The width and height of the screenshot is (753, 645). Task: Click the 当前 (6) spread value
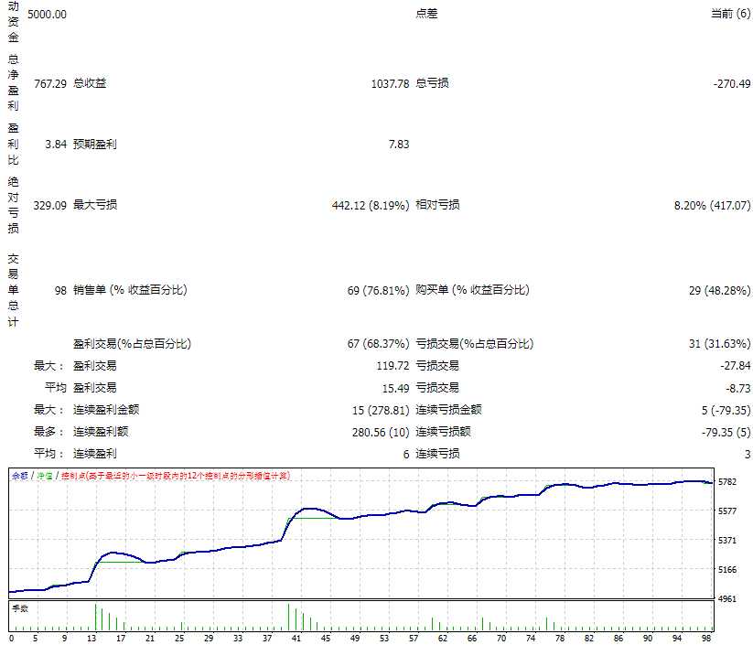pos(730,15)
